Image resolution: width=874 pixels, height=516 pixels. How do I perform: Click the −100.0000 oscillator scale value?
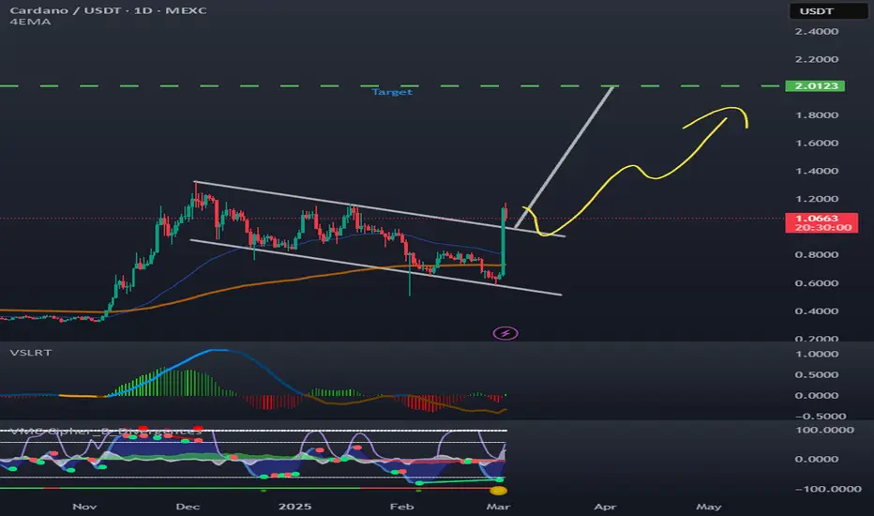tap(828, 489)
